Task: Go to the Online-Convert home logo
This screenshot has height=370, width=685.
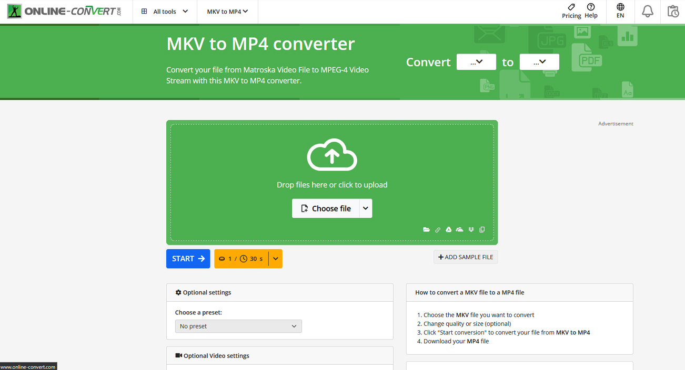Action: click(x=64, y=12)
